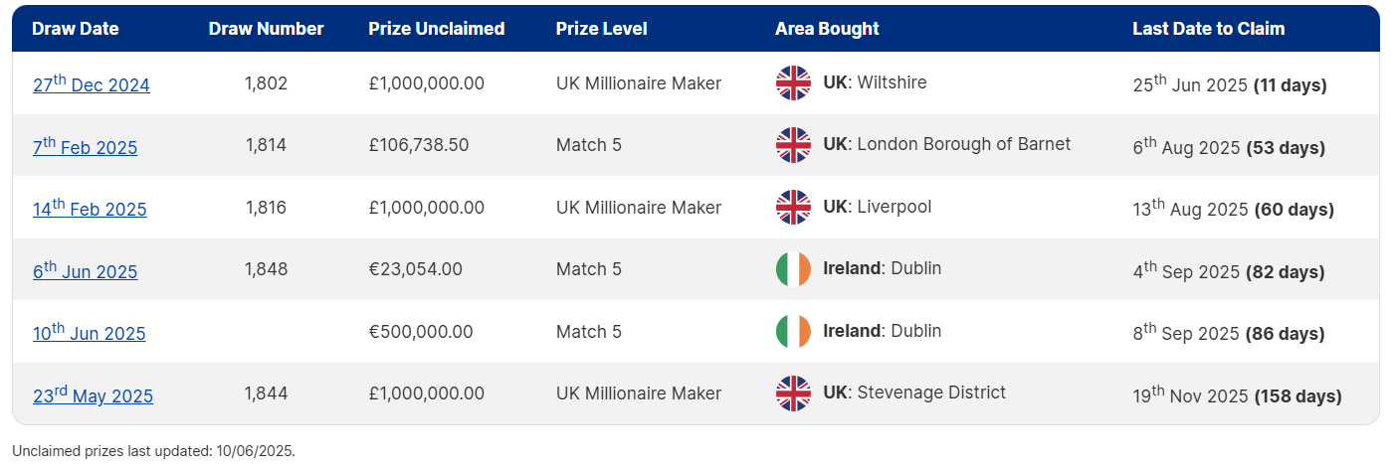Open the 14th Feb 2025 draw link
This screenshot has width=1395, height=471.
(90, 208)
